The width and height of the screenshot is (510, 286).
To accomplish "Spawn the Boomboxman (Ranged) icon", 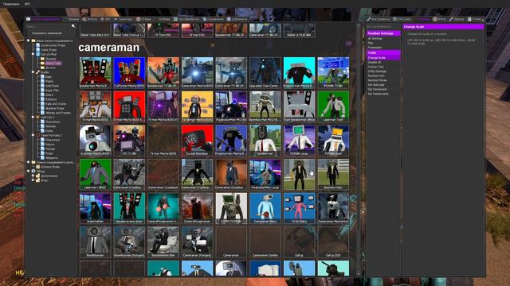I will [129, 242].
